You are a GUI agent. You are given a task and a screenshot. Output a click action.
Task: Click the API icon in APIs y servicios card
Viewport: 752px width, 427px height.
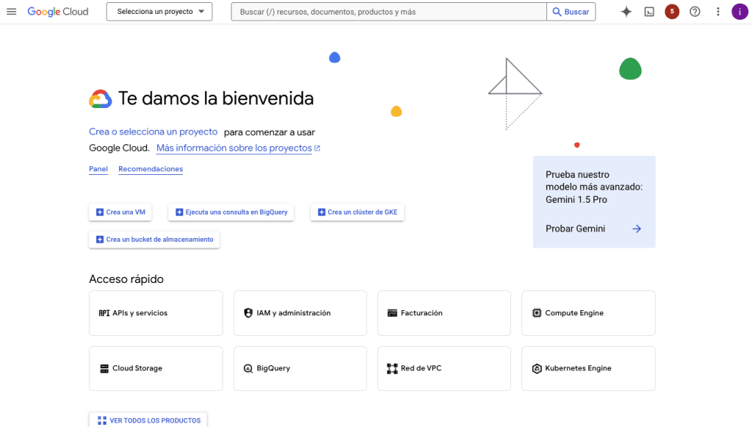(104, 313)
